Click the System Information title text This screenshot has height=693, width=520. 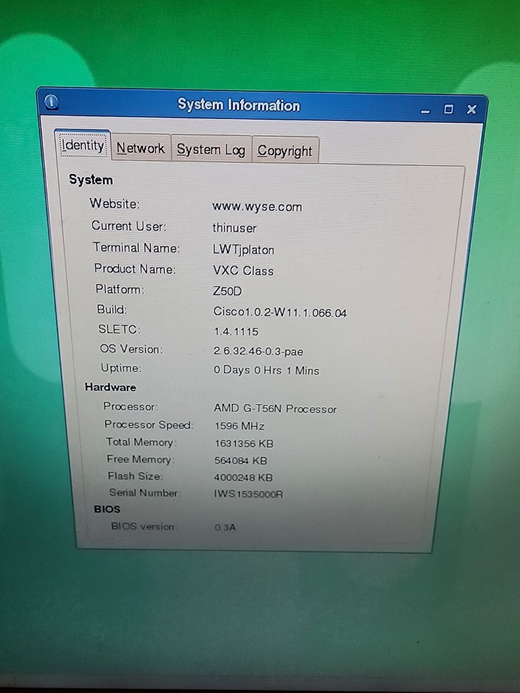coord(239,105)
